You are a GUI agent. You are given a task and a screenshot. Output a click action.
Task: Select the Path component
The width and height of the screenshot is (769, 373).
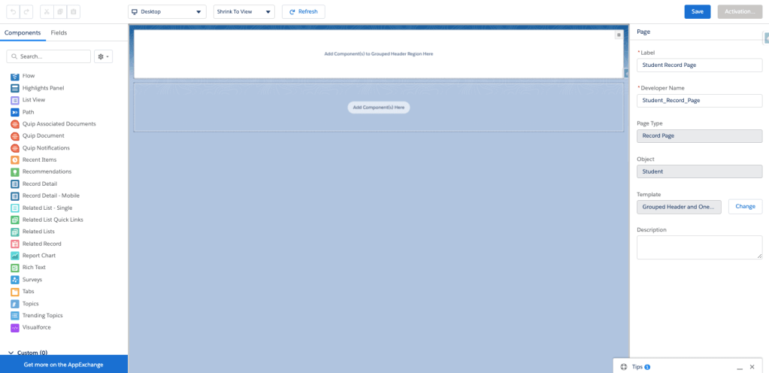[x=28, y=112]
